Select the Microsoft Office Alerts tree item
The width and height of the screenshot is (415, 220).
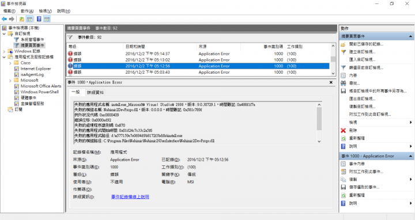(41, 86)
